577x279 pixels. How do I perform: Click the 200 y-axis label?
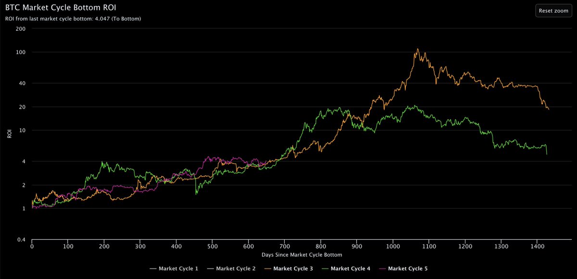click(21, 29)
